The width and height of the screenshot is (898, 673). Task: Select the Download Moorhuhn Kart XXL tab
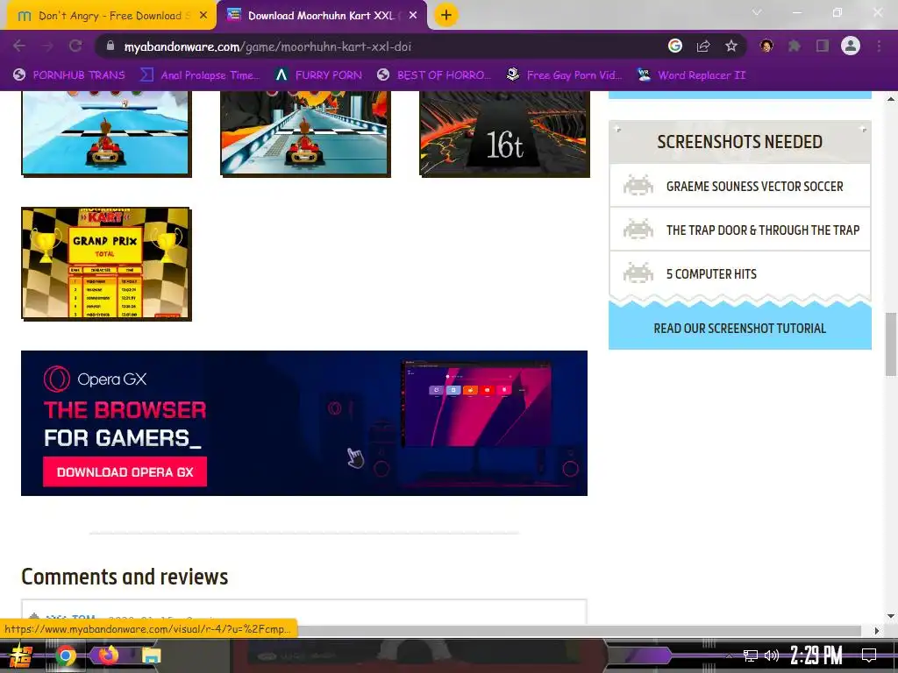pos(322,16)
